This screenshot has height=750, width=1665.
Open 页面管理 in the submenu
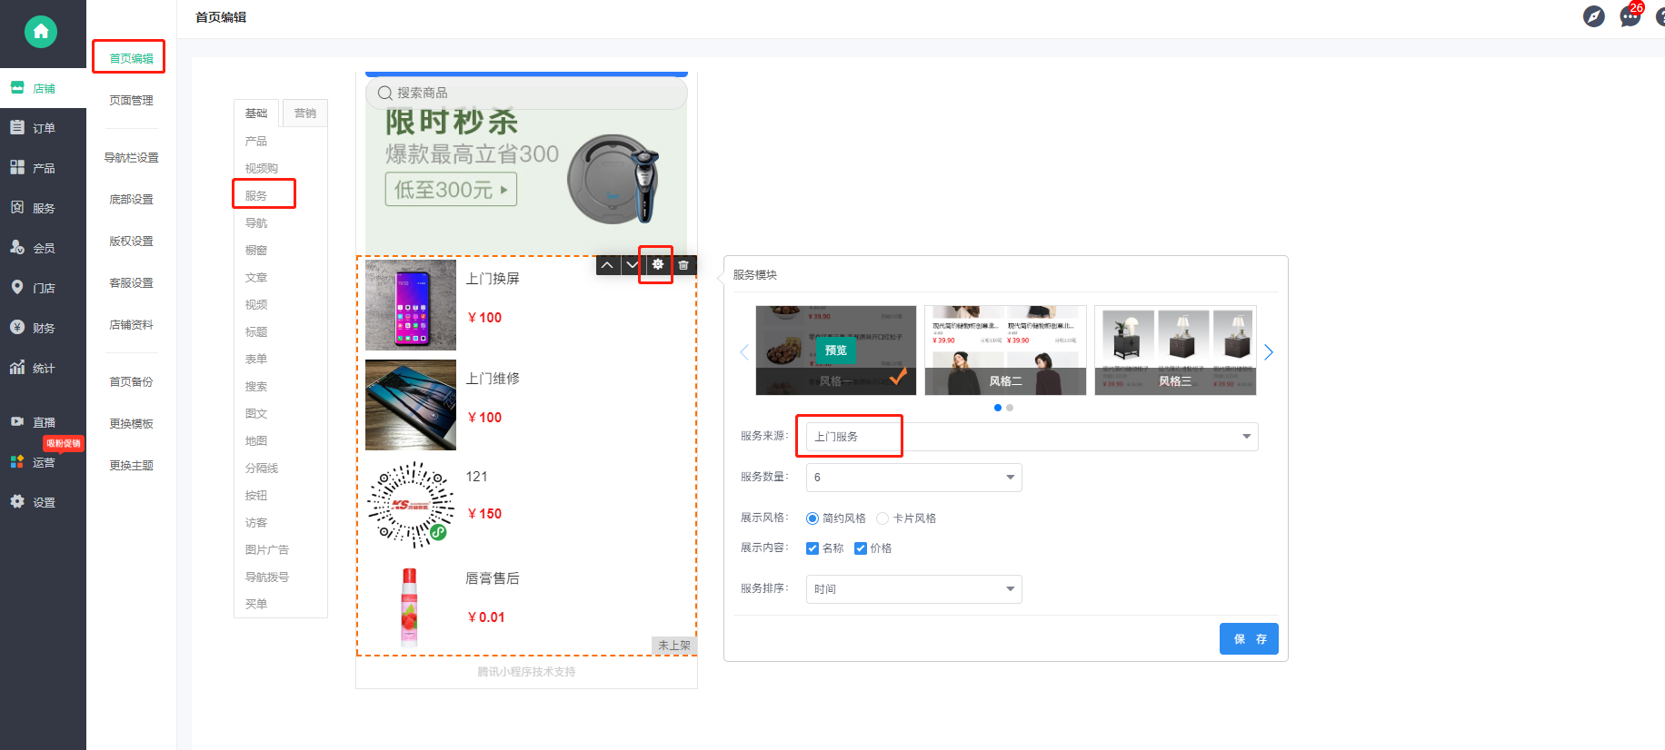(x=131, y=101)
